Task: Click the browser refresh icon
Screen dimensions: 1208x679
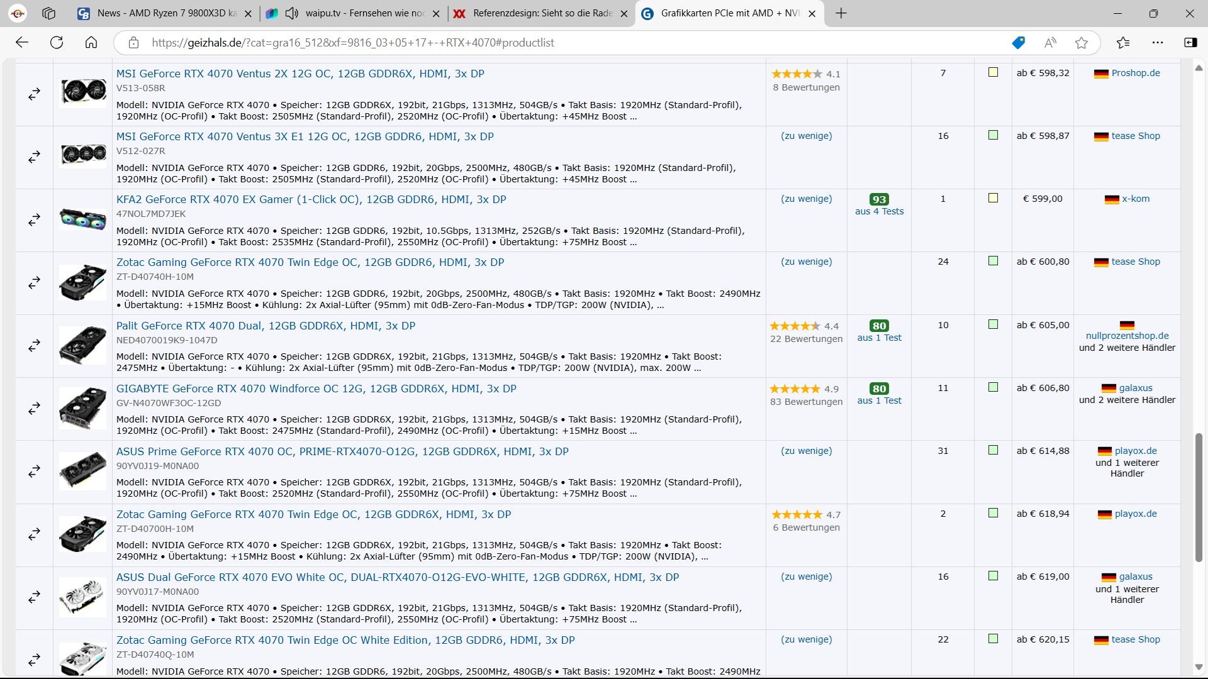Action: (57, 43)
